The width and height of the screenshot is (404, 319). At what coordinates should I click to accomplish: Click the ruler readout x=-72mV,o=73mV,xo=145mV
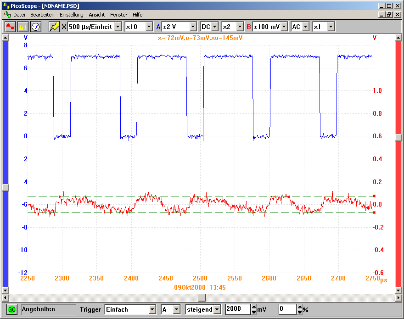pyautogui.click(x=200, y=38)
